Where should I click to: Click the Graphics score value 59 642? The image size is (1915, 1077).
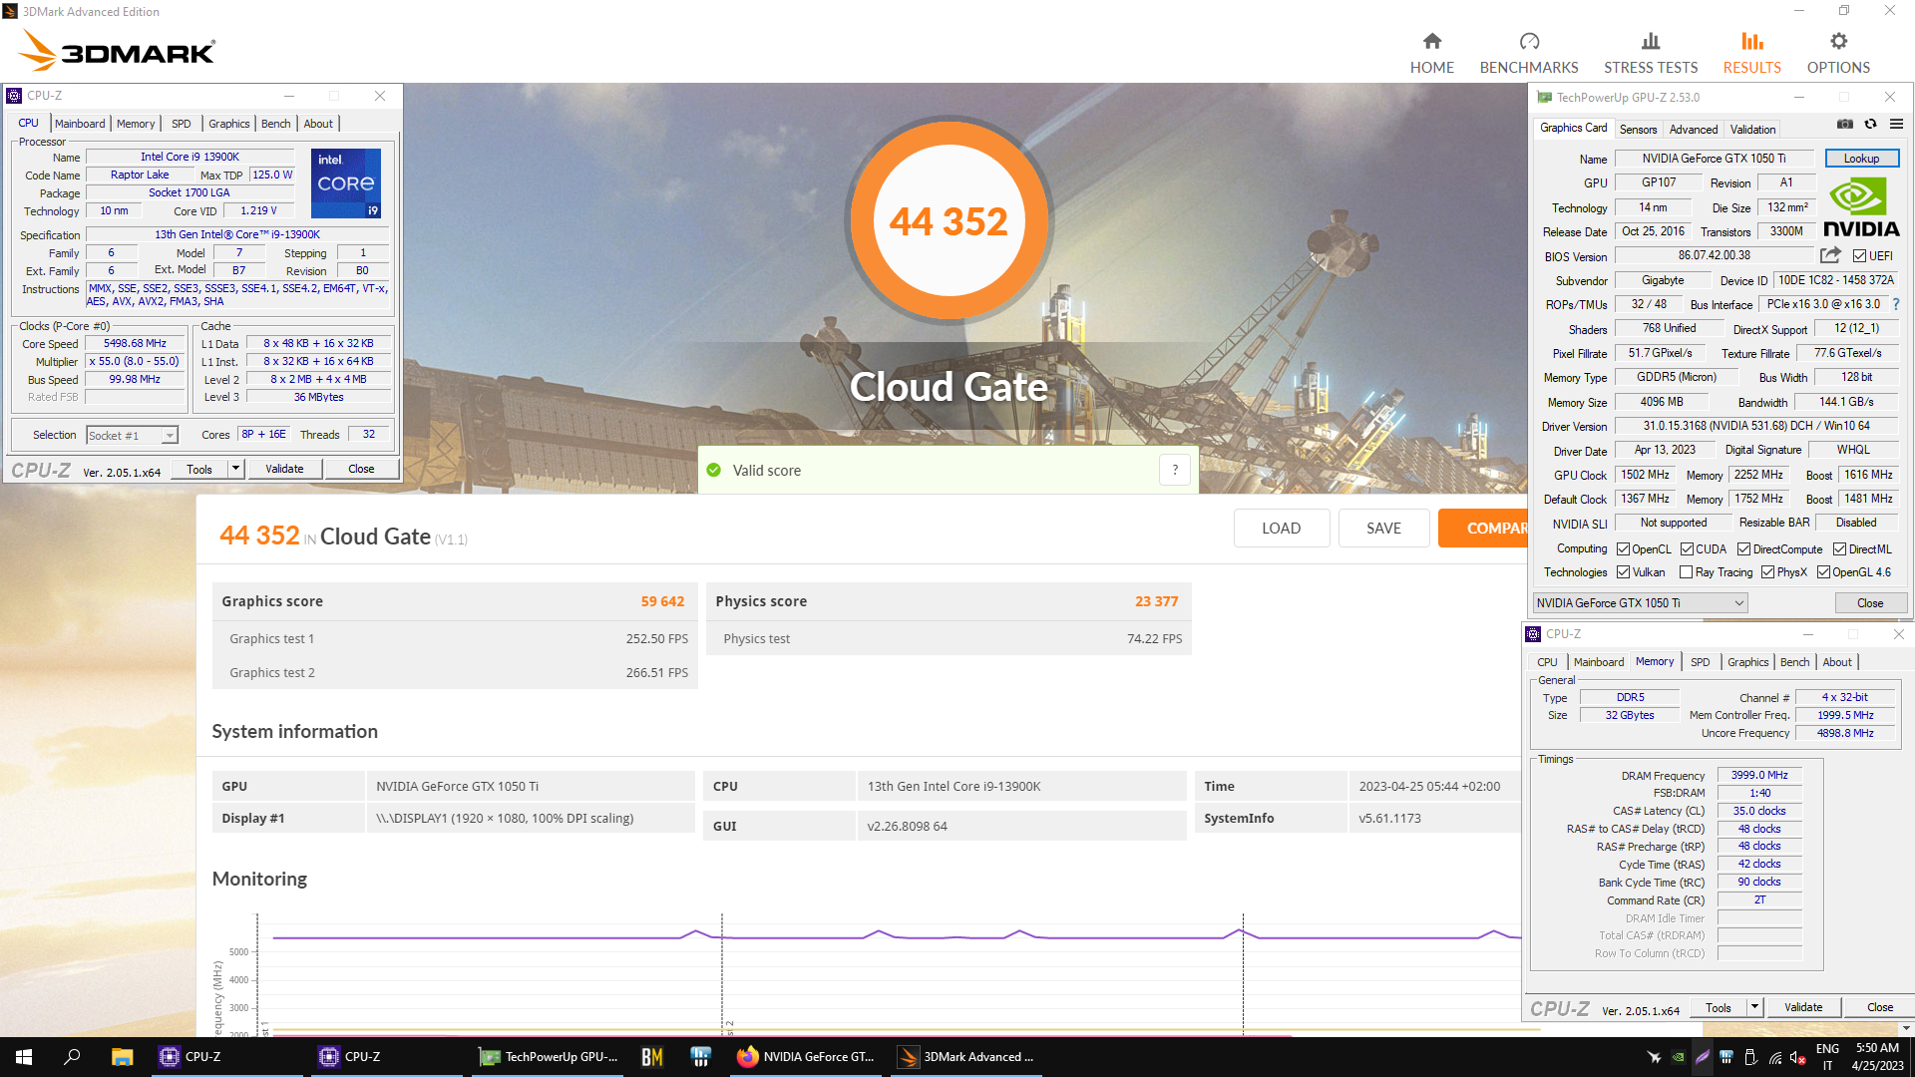[x=662, y=601]
